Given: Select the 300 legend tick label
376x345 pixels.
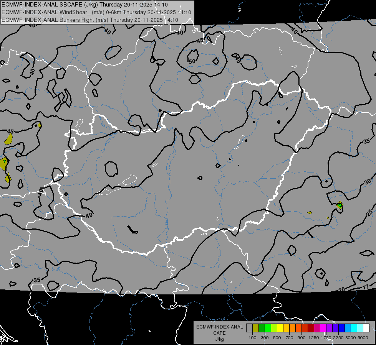Looking at the screenshot, I should [265, 338].
